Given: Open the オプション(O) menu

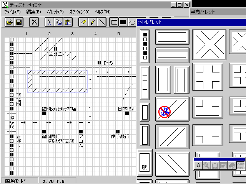Looking at the screenshot, I should (x=79, y=12).
